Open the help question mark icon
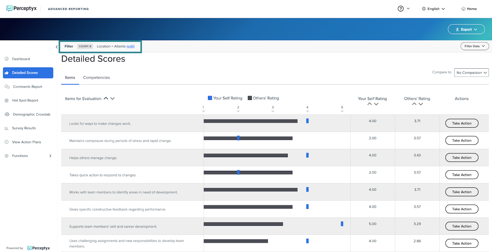The width and height of the screenshot is (492, 252). 400,9
